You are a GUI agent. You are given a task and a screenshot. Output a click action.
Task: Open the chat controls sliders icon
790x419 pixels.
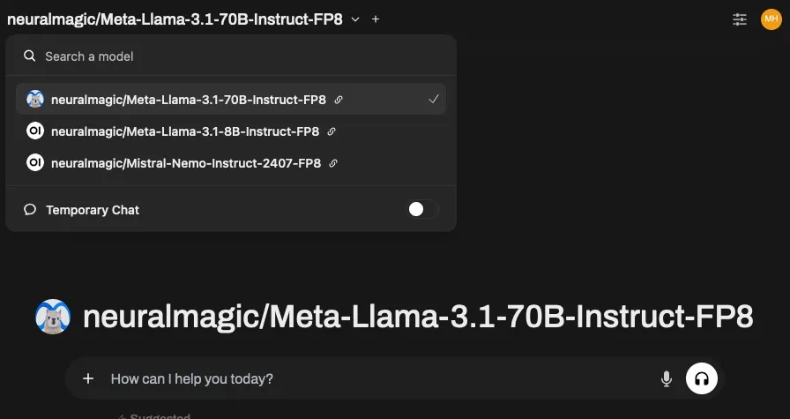[x=740, y=19]
